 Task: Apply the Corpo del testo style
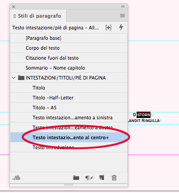[69, 48]
